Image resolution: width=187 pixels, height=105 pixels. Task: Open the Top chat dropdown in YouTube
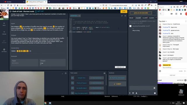pos(162,21)
